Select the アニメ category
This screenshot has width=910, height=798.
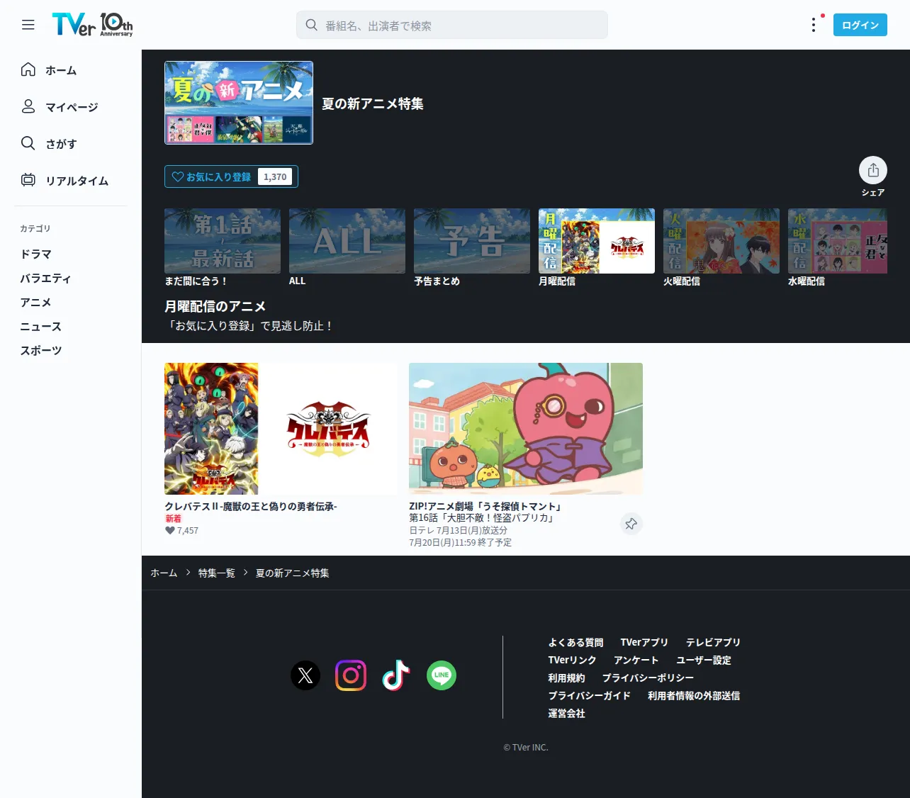[35, 302]
